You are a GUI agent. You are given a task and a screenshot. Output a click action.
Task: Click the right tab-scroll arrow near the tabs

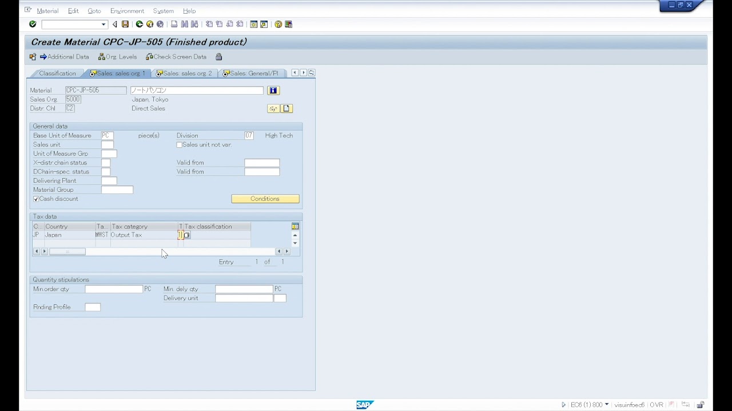click(x=303, y=72)
